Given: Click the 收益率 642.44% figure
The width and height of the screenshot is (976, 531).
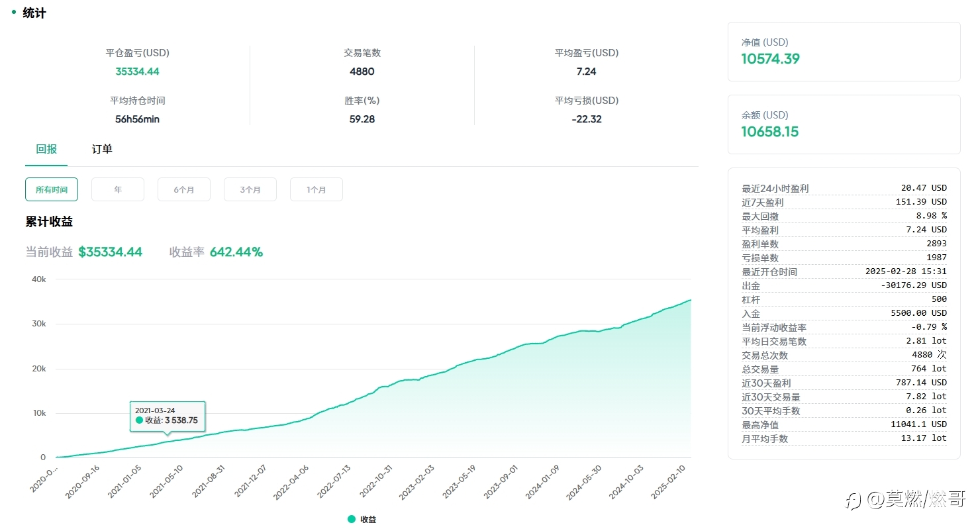Looking at the screenshot, I should click(x=236, y=252).
